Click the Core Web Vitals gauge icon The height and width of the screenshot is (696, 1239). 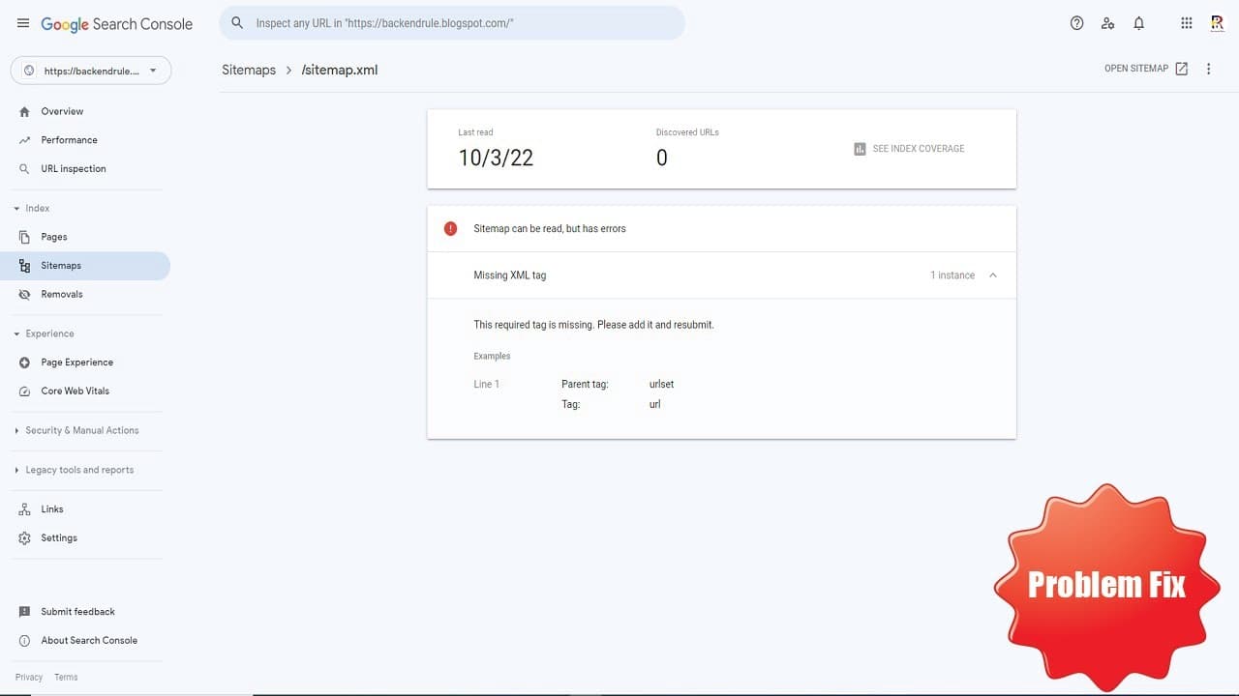25,391
